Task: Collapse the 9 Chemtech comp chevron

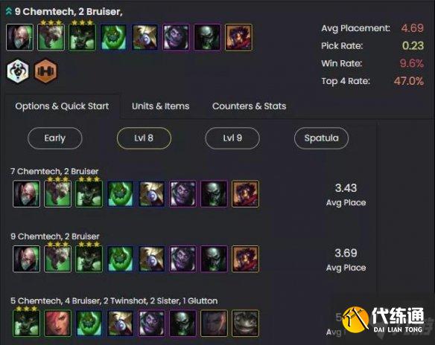Action: [x=9, y=12]
